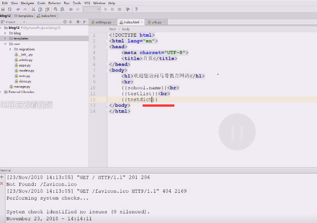Click the terminal plus new session icon
The height and width of the screenshot is (223, 317).
(2, 177)
